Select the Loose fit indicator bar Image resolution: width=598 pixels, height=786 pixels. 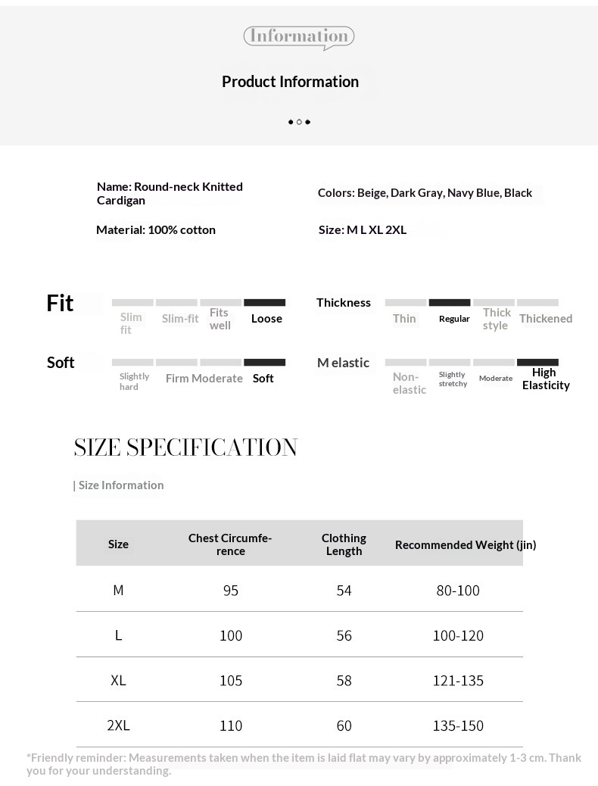point(265,302)
